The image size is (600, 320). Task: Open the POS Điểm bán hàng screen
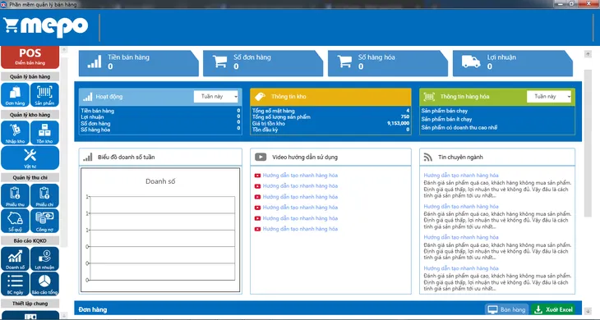click(30, 57)
